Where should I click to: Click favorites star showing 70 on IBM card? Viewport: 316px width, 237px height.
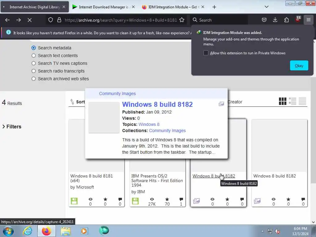click(x=167, y=199)
